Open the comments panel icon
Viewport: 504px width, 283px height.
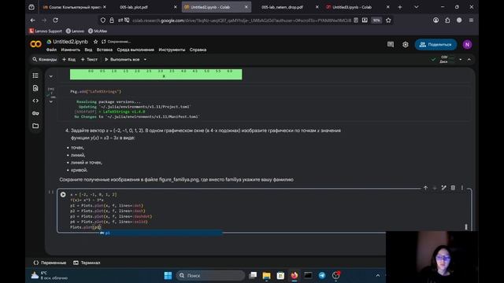click(391, 45)
